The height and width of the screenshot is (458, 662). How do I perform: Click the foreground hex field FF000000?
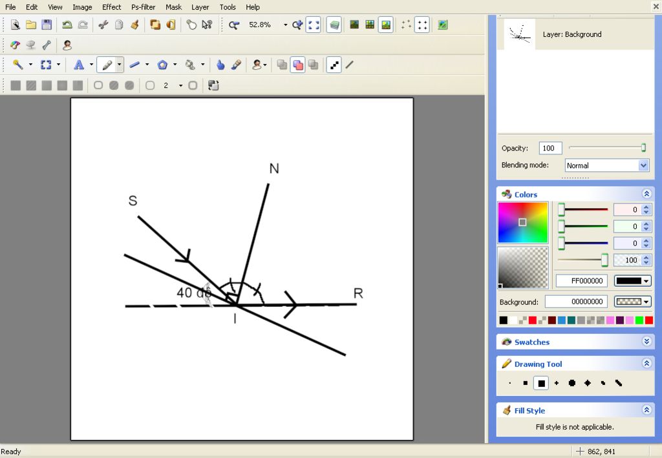point(581,281)
